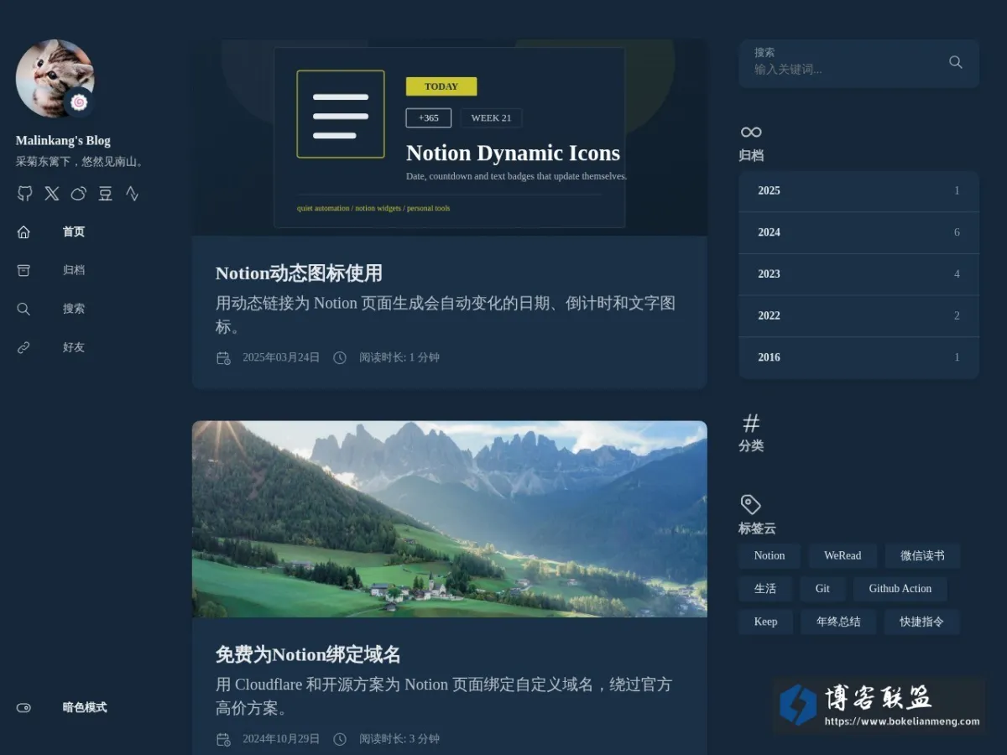Click the archive box icon in sidebar
Screen dimensions: 1007x755
pos(23,270)
